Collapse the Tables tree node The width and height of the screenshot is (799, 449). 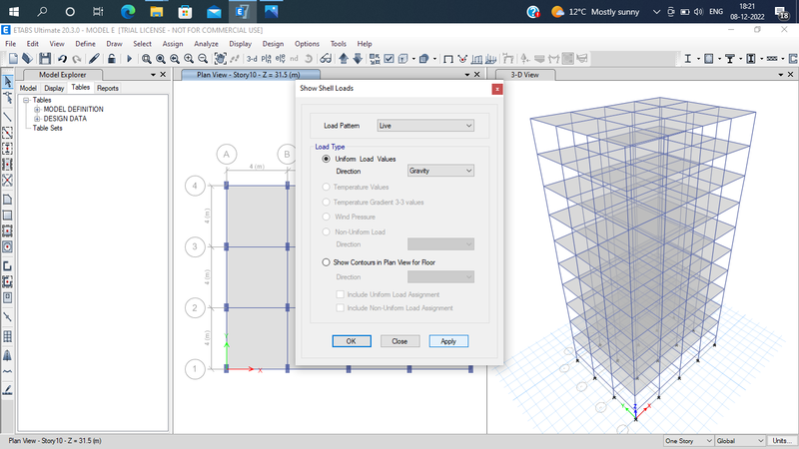click(x=26, y=101)
